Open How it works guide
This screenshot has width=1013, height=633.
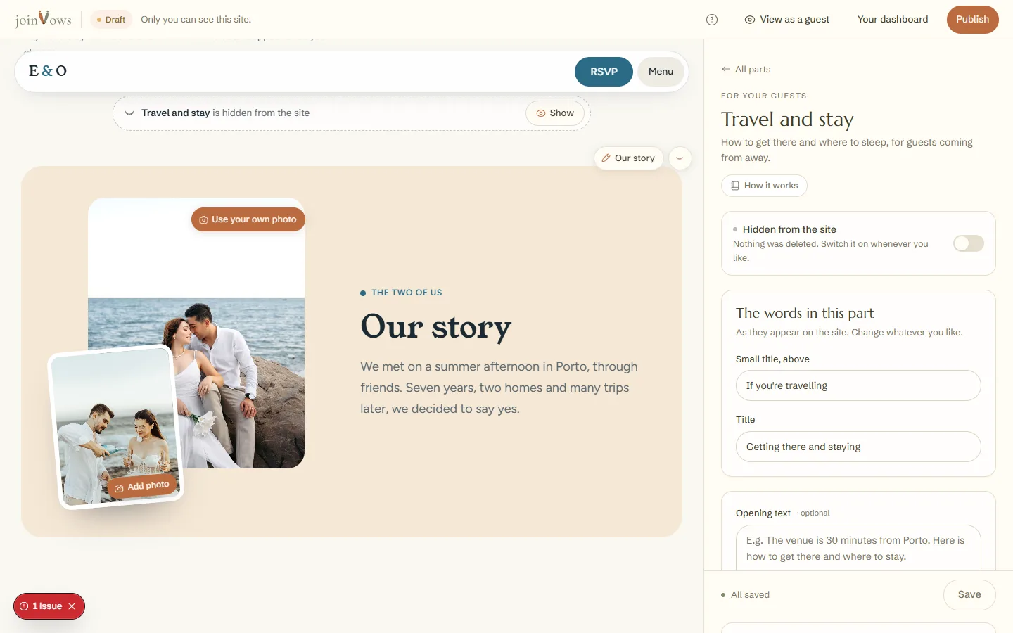(764, 186)
